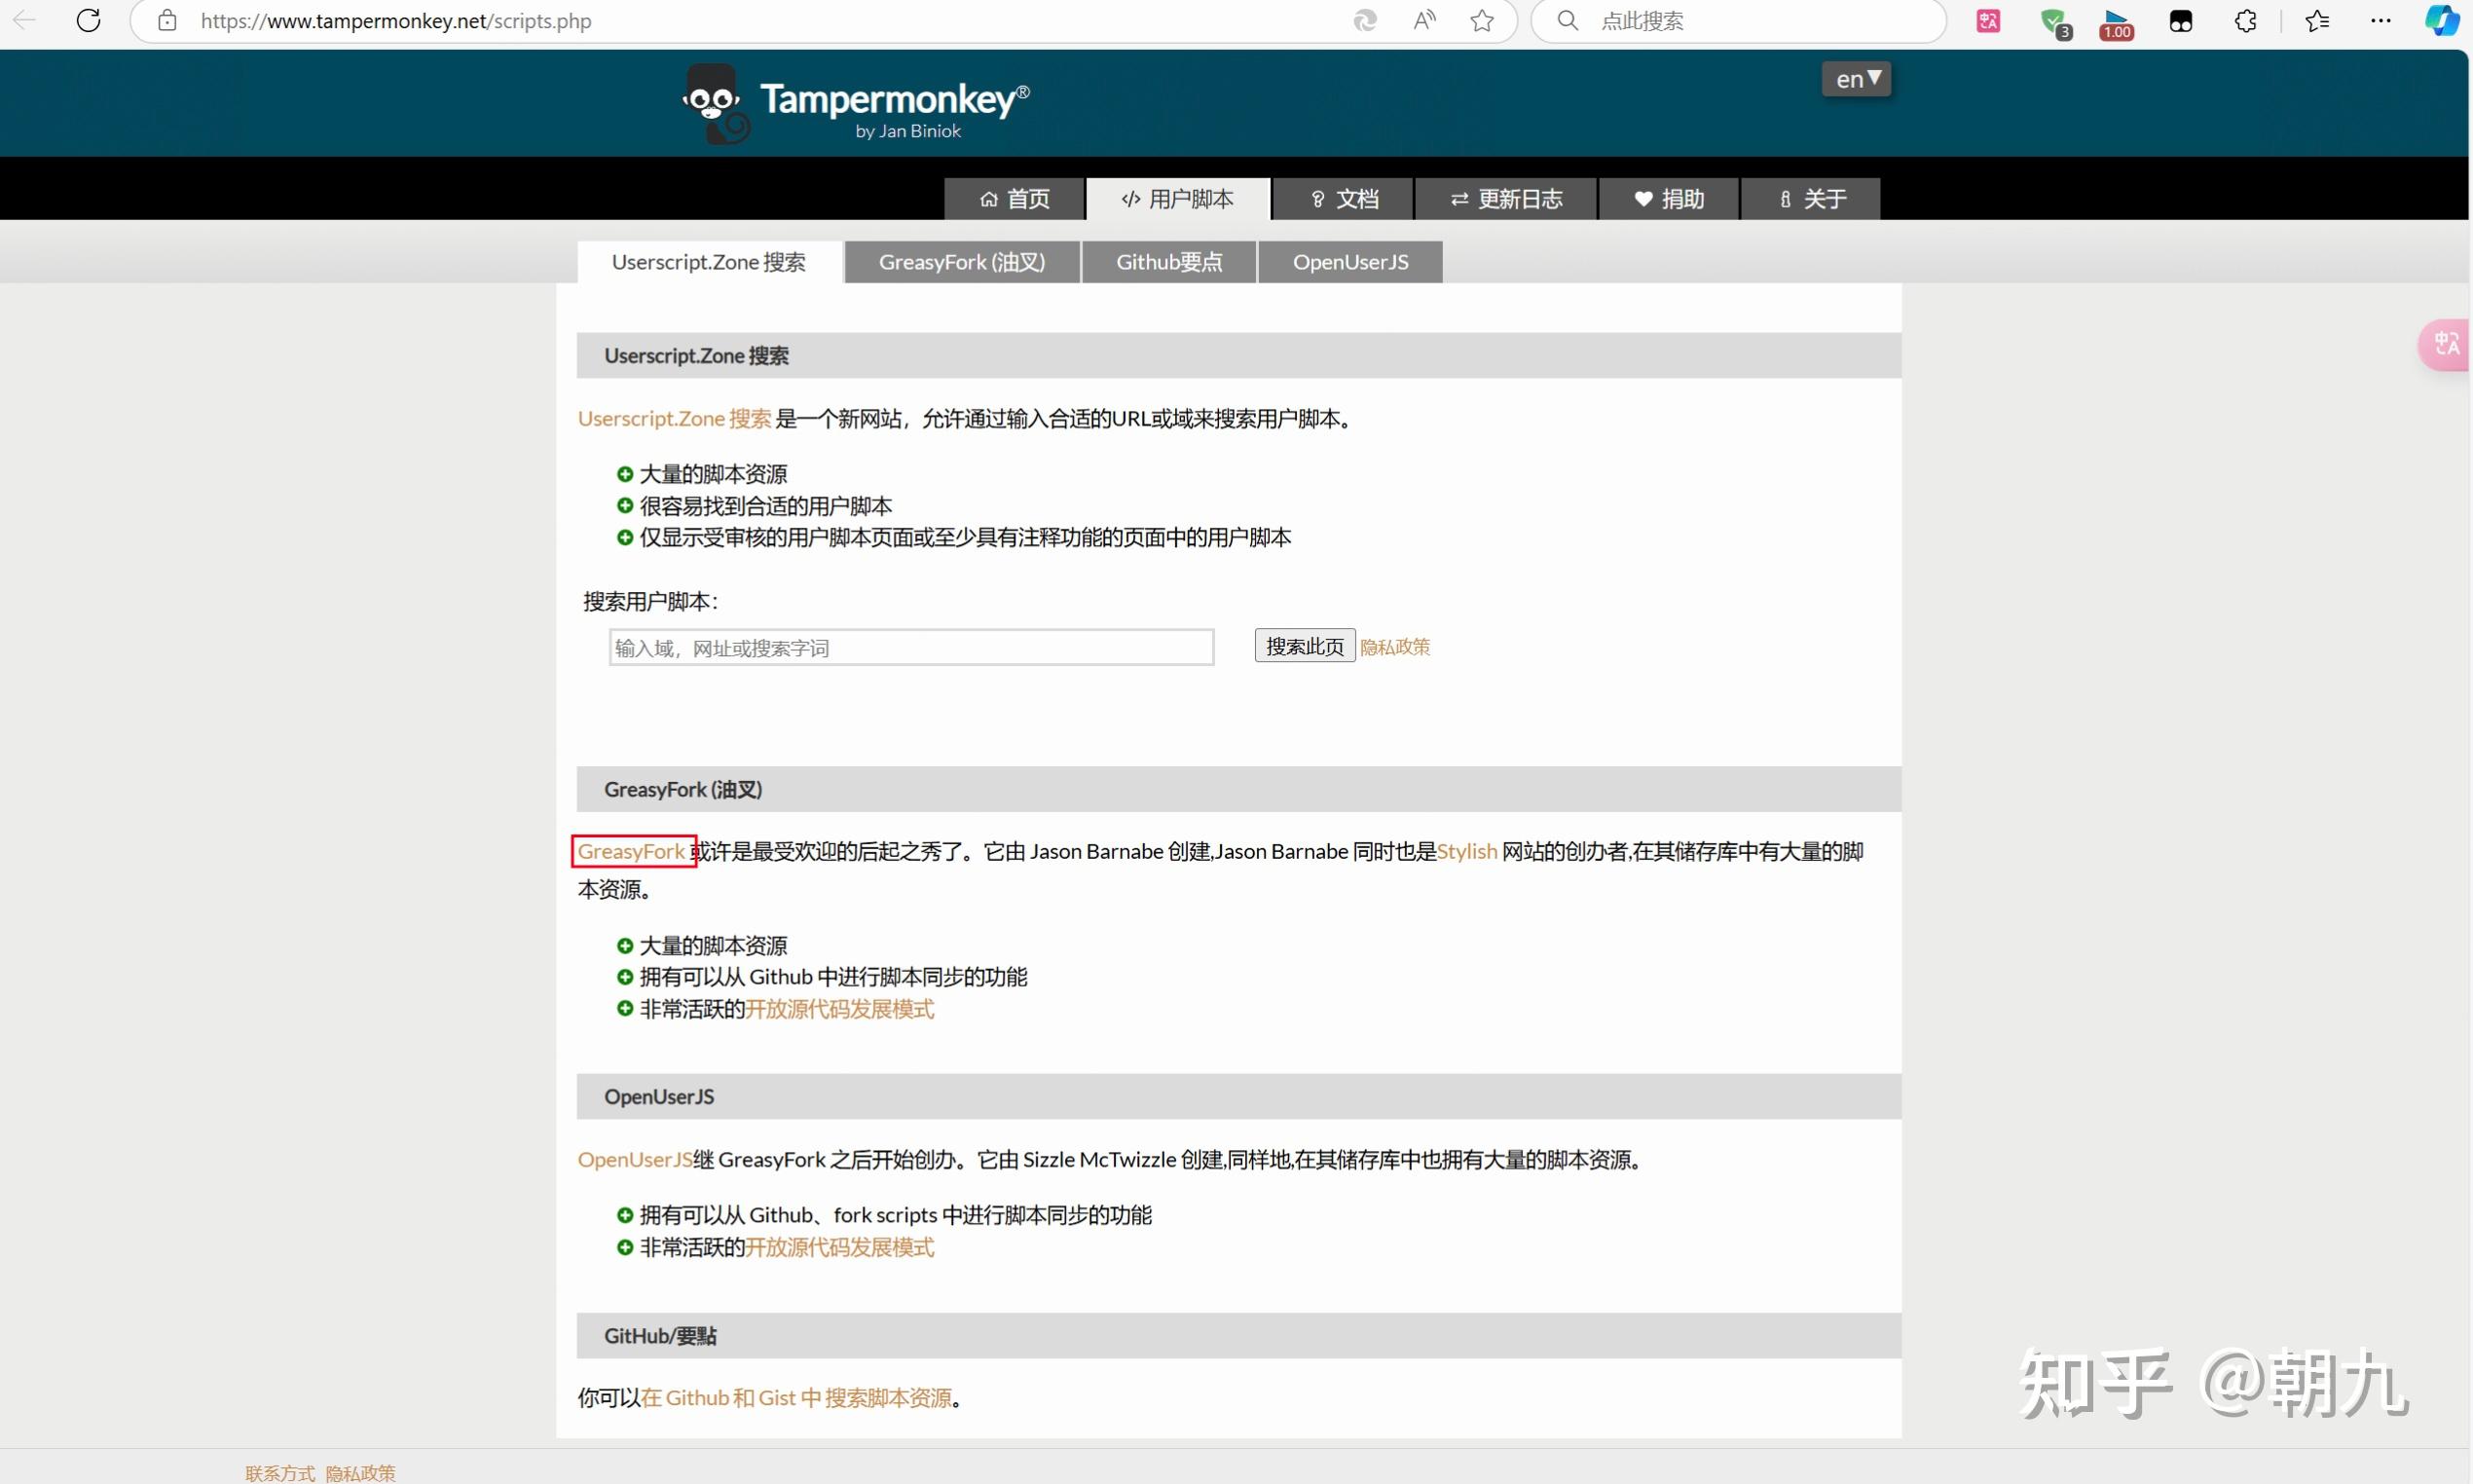The width and height of the screenshot is (2473, 1484).
Task: Click the pink floating translate button
Action: [2445, 344]
